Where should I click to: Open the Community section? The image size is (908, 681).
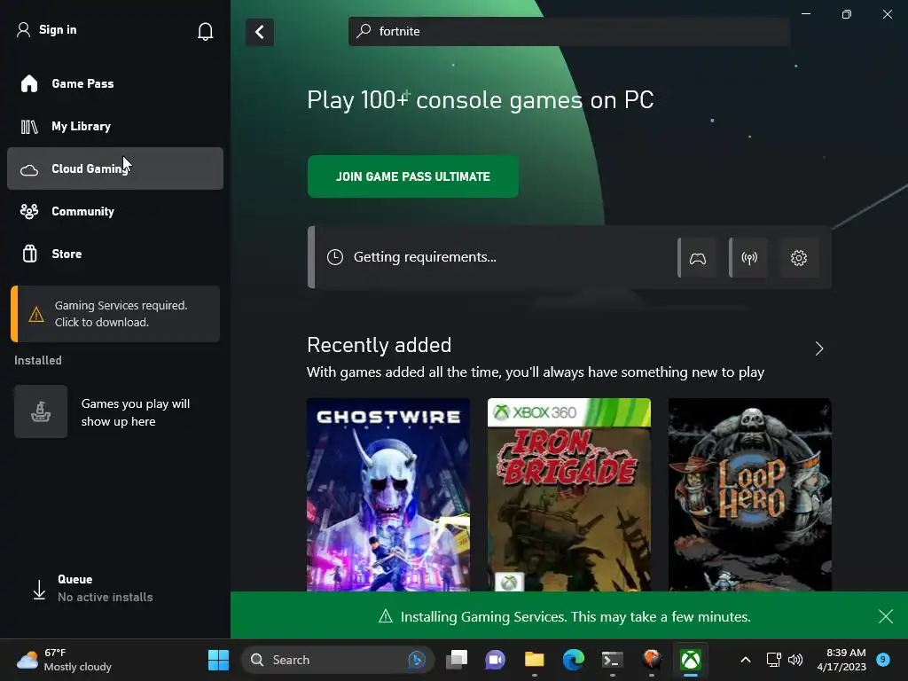point(114,211)
